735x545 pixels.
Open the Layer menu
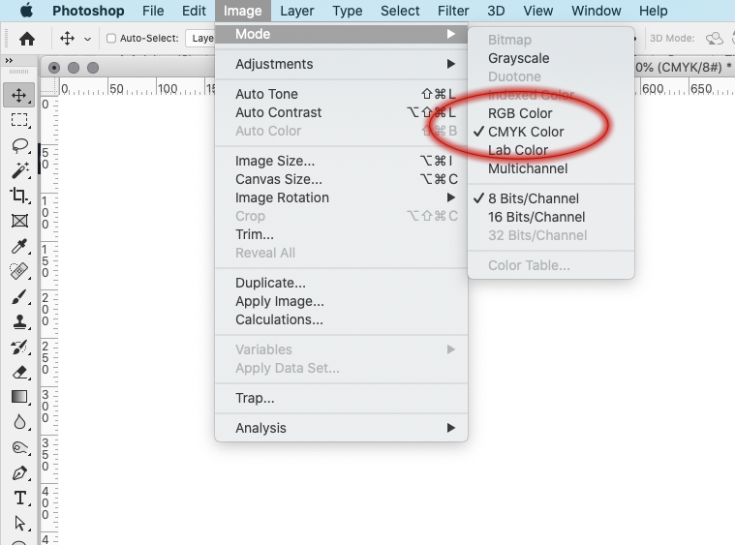click(x=297, y=11)
